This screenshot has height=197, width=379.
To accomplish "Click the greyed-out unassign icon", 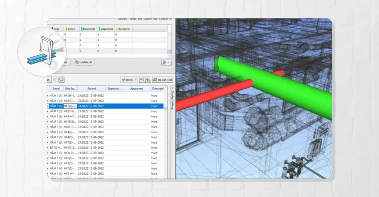I will (54, 79).
